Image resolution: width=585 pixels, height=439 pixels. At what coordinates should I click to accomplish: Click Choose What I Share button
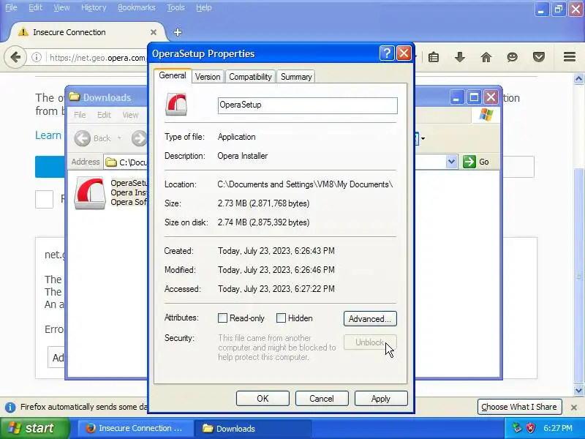519,407
